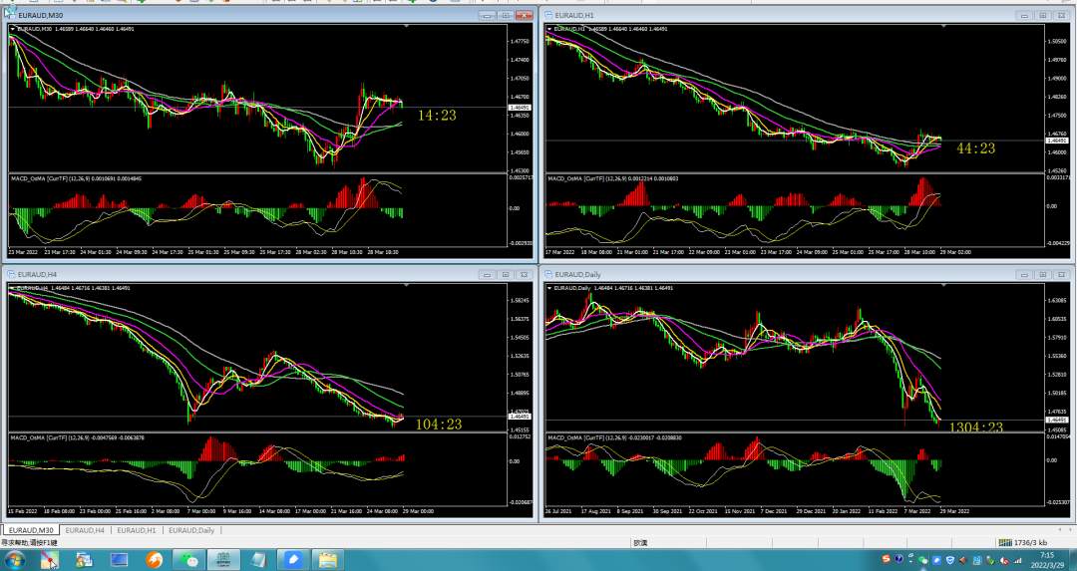Viewport: 1077px width, 571px height.
Task: Click the H1 chart shift triangle marker
Action: [x=943, y=26]
